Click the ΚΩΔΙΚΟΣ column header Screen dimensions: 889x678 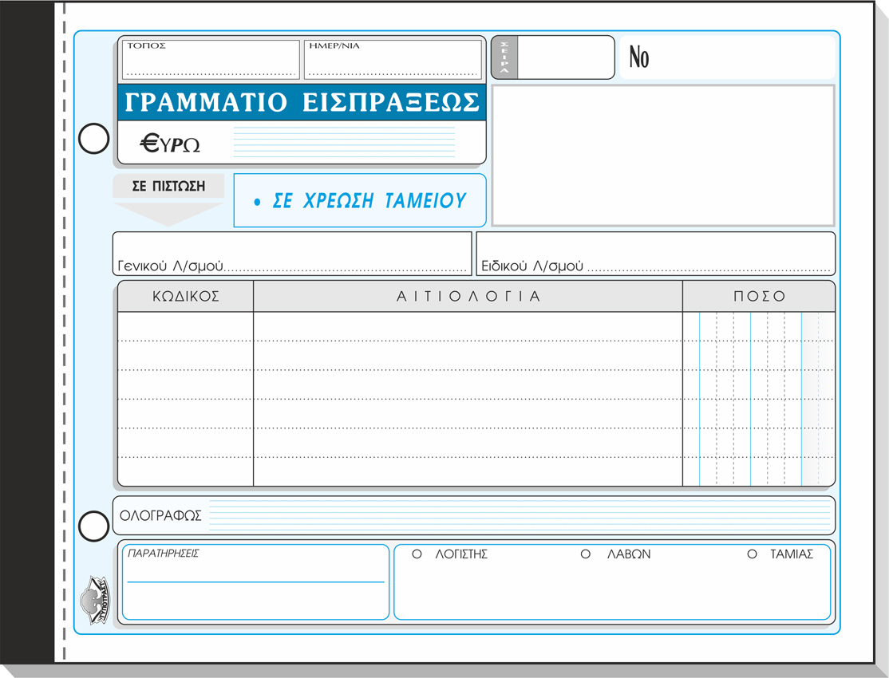pos(186,296)
